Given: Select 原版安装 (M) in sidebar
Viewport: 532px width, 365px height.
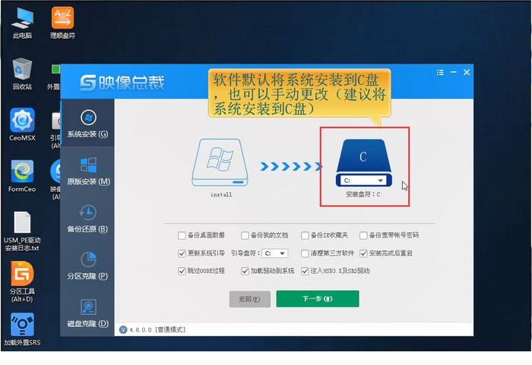Looking at the screenshot, I should tap(87, 171).
